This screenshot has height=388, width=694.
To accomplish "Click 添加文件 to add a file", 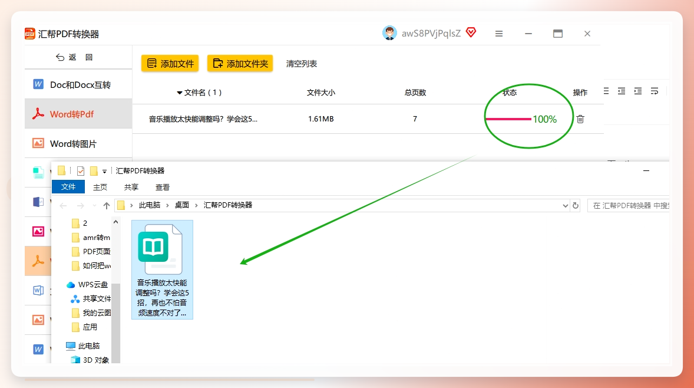I will (x=170, y=63).
